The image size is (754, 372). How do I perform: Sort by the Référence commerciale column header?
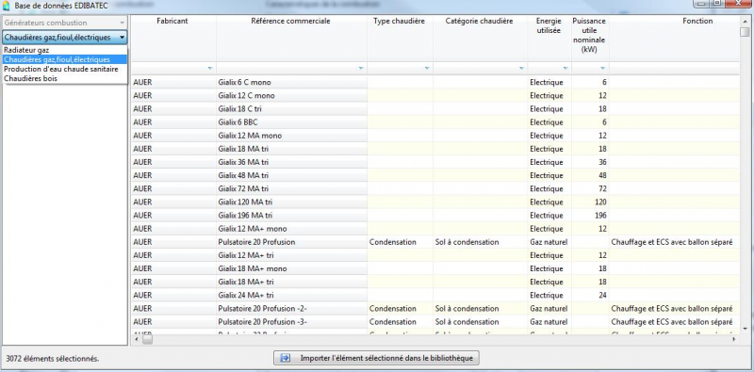[291, 39]
